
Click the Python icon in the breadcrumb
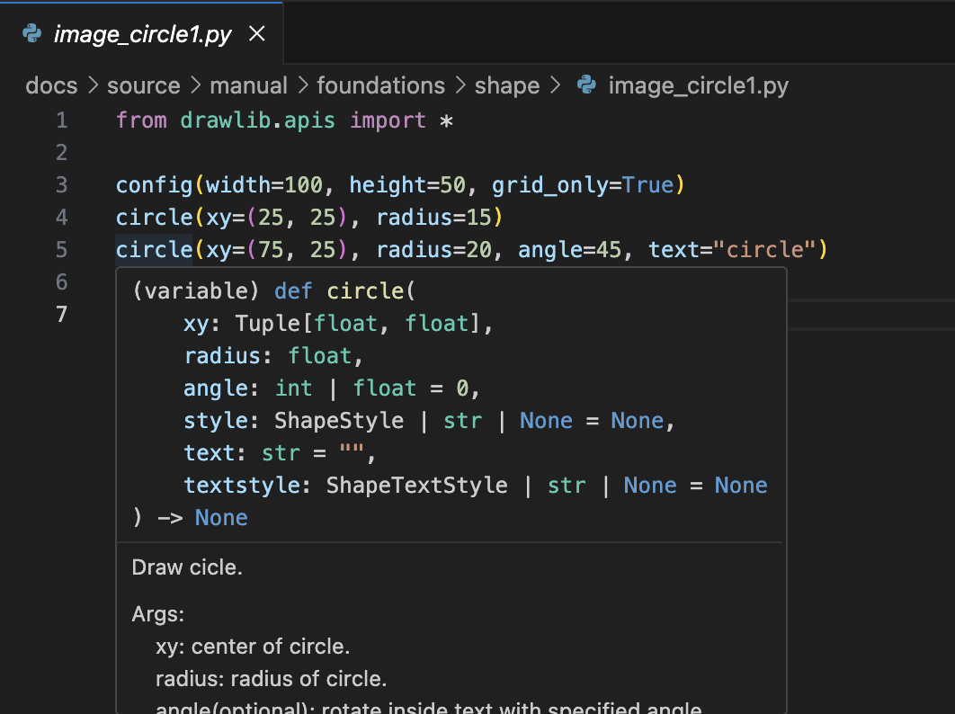click(586, 85)
